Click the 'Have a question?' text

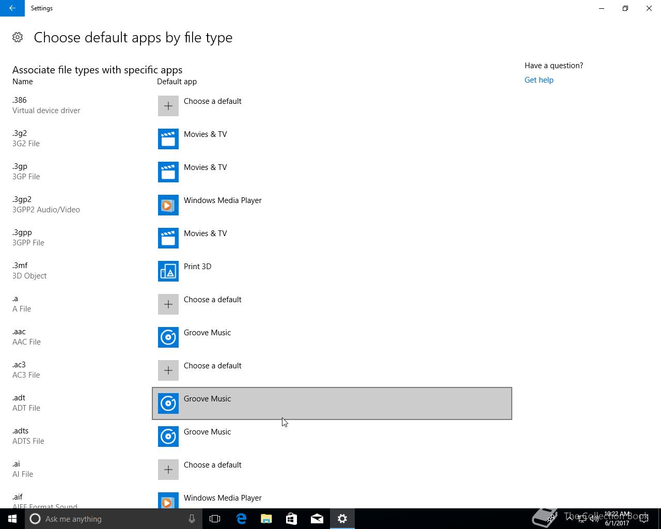pyautogui.click(x=554, y=66)
